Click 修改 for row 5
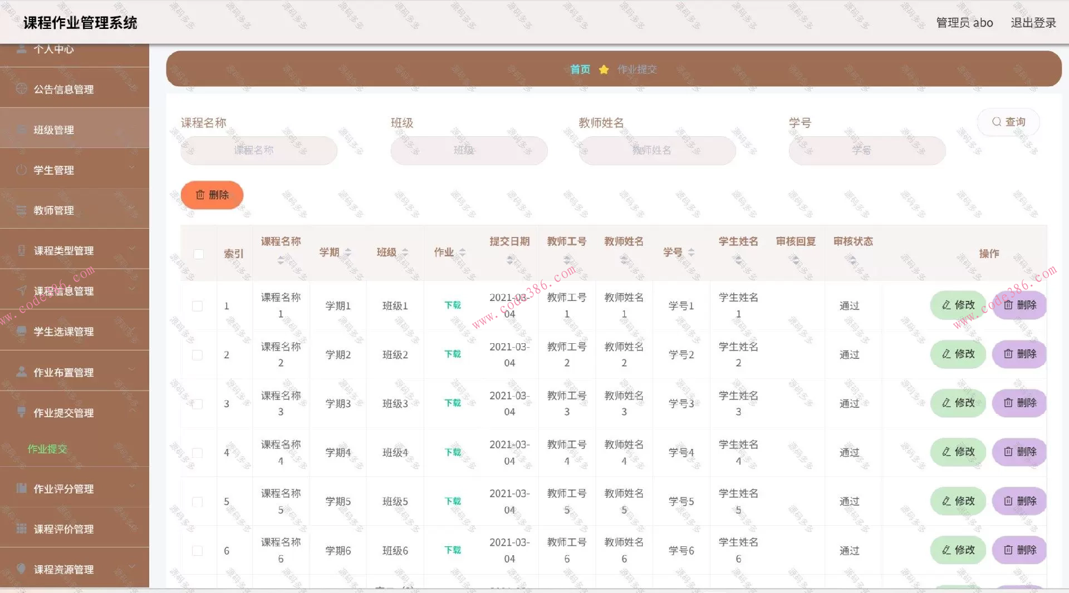The image size is (1069, 593). pos(958,501)
